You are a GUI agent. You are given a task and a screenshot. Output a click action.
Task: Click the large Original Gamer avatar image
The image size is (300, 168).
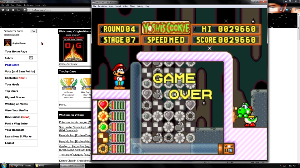[x=71, y=48]
